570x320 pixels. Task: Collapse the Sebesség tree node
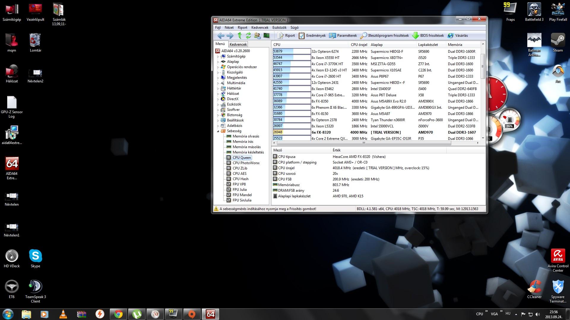(x=218, y=131)
